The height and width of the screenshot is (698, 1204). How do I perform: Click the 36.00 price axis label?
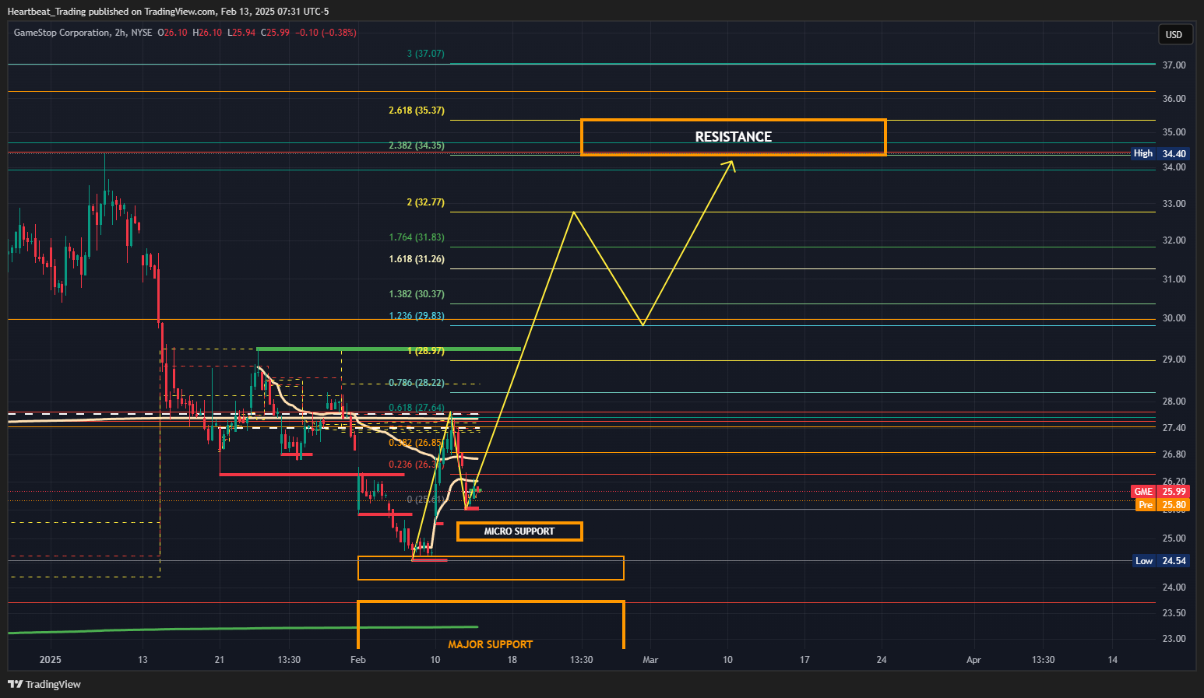coord(1174,99)
